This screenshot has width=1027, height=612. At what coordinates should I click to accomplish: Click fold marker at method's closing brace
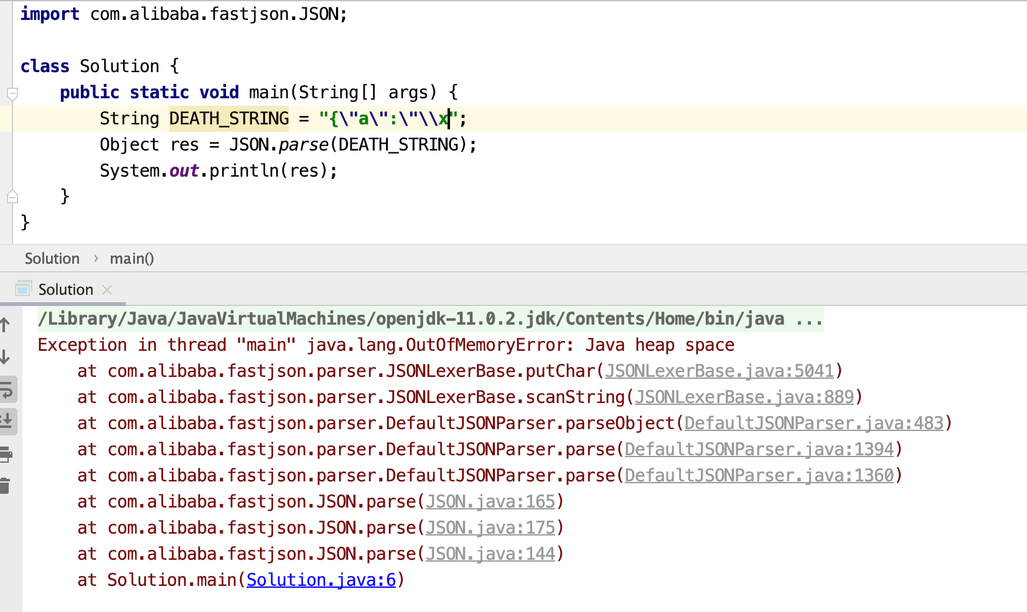pos(12,197)
